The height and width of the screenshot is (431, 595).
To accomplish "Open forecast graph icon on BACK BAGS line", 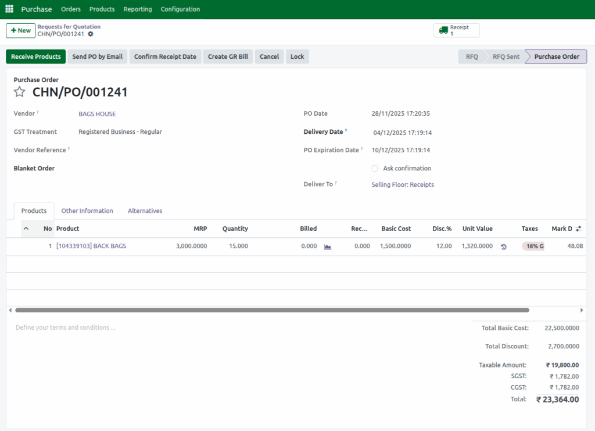I will point(327,246).
